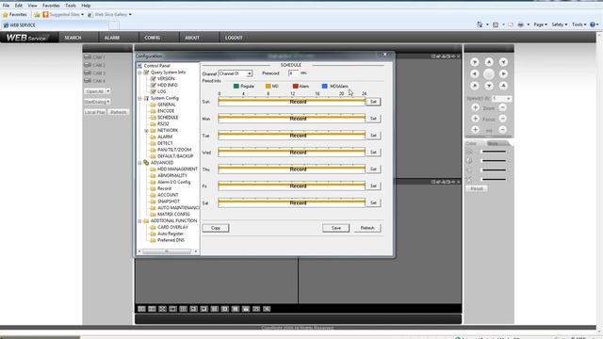Click the Local Play button
The height and width of the screenshot is (339, 603).
pos(94,112)
